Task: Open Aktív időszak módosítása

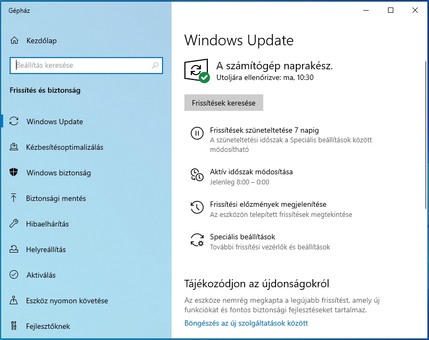Action: (x=251, y=172)
